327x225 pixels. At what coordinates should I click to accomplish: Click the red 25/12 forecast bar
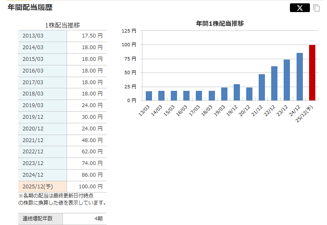[x=312, y=72]
